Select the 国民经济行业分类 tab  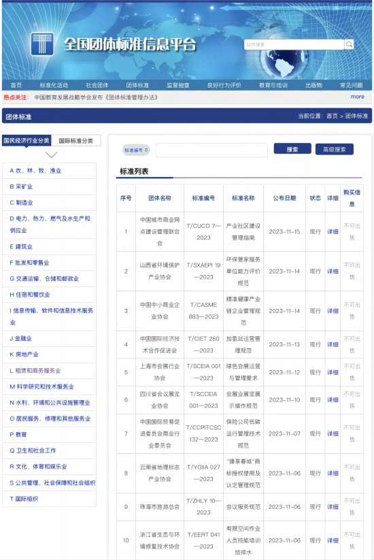(x=27, y=140)
